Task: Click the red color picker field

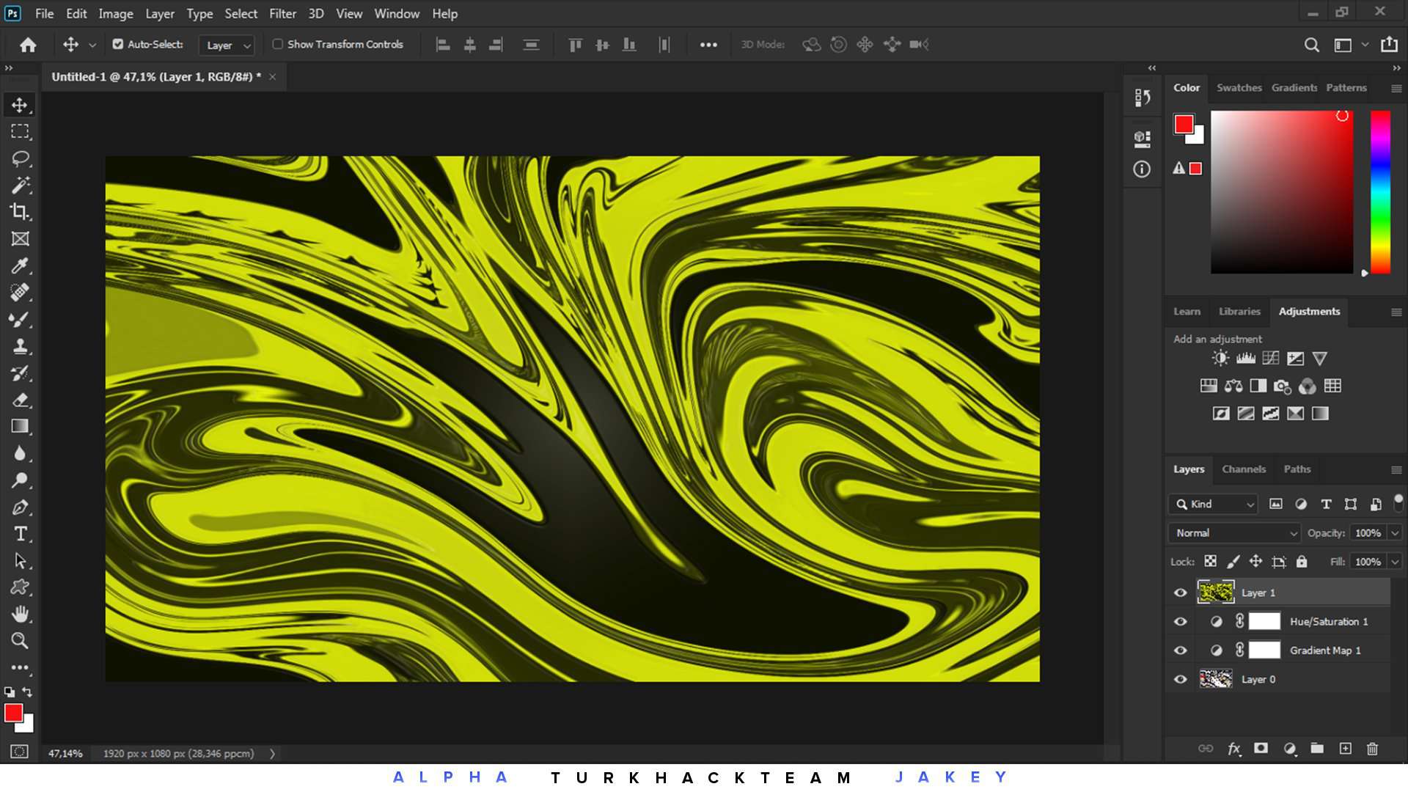Action: pos(1282,192)
